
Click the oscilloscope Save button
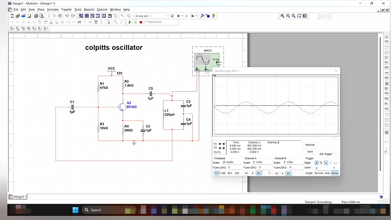coord(310,152)
